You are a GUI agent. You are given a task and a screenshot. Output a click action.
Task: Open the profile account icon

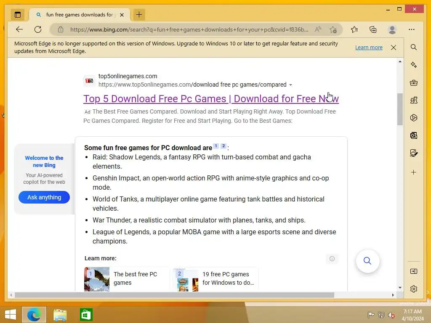[x=392, y=29]
